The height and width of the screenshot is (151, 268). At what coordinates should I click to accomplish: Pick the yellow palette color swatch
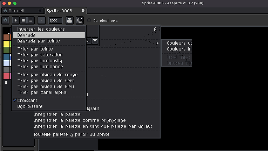6,44
